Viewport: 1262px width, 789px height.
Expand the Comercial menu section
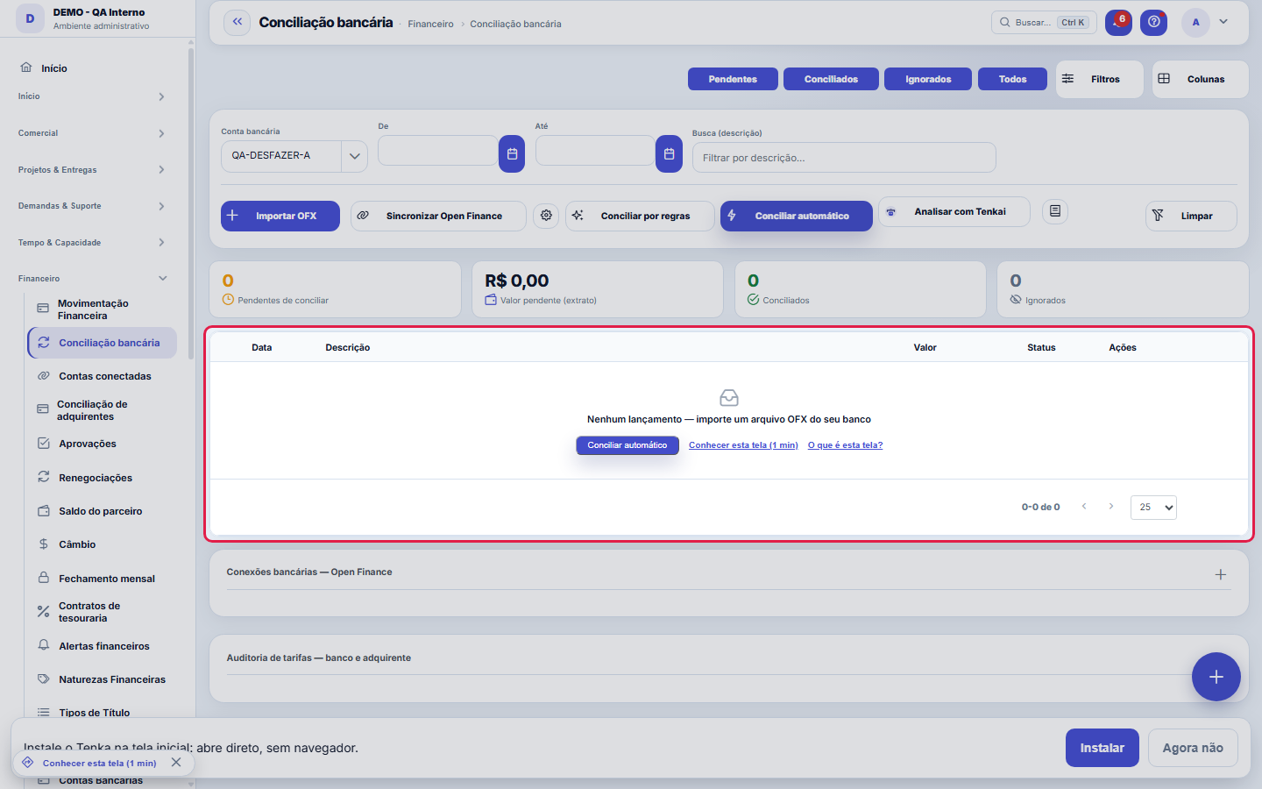[x=92, y=133]
